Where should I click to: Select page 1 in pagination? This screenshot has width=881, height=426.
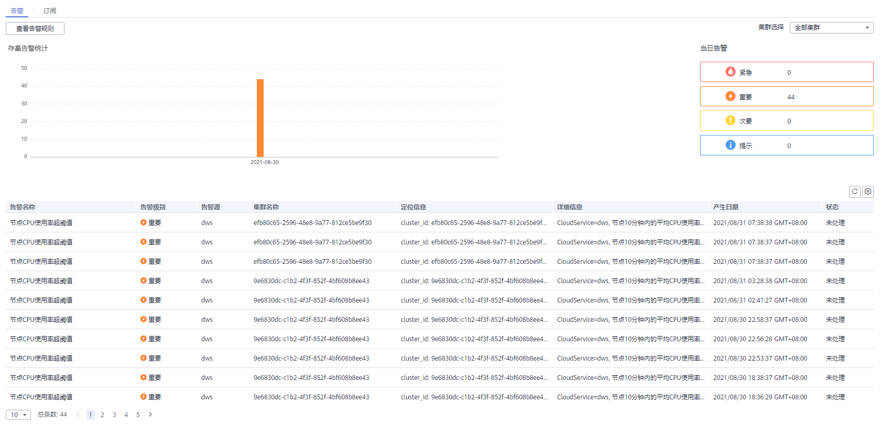[91, 415]
